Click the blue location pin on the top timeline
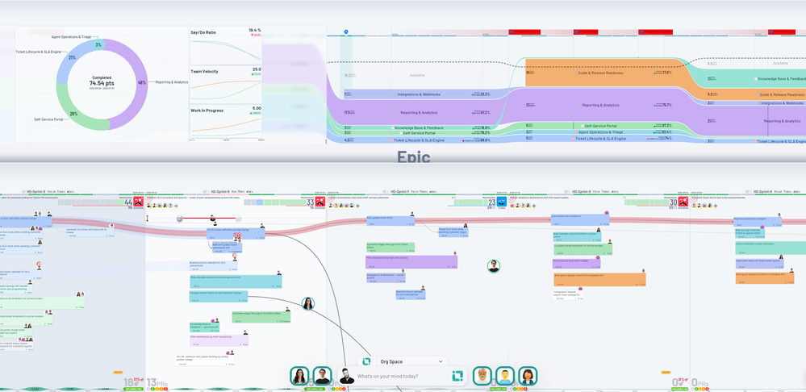This screenshot has height=392, width=806. [346, 31]
